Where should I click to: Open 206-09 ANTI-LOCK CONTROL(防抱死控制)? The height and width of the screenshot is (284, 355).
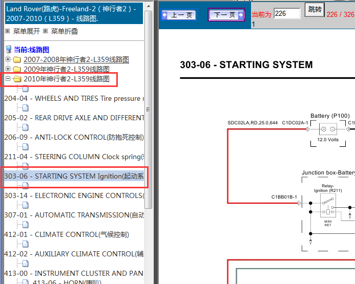(74, 137)
